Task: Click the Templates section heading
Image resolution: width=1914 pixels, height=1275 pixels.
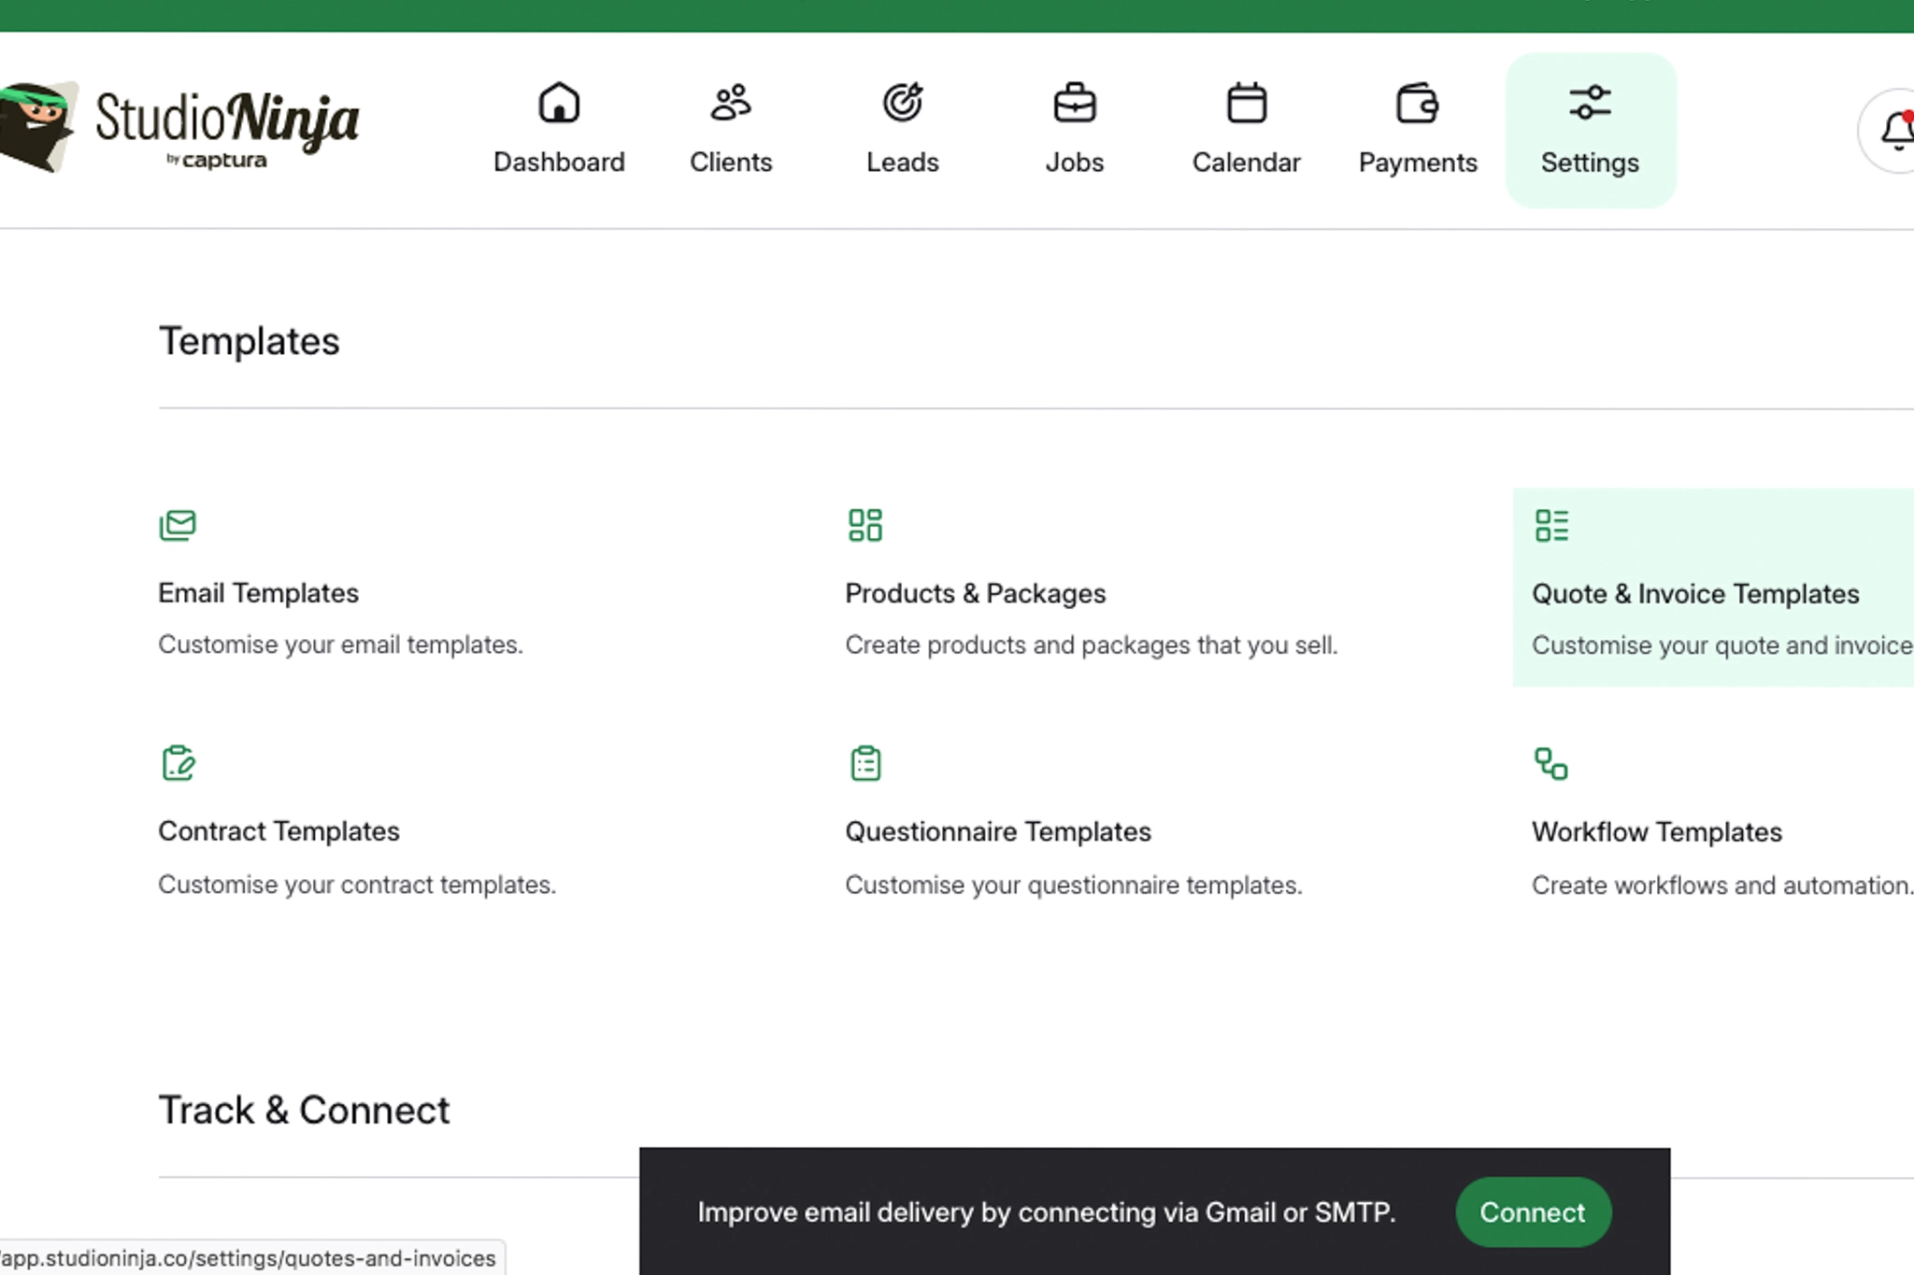Action: click(x=249, y=341)
